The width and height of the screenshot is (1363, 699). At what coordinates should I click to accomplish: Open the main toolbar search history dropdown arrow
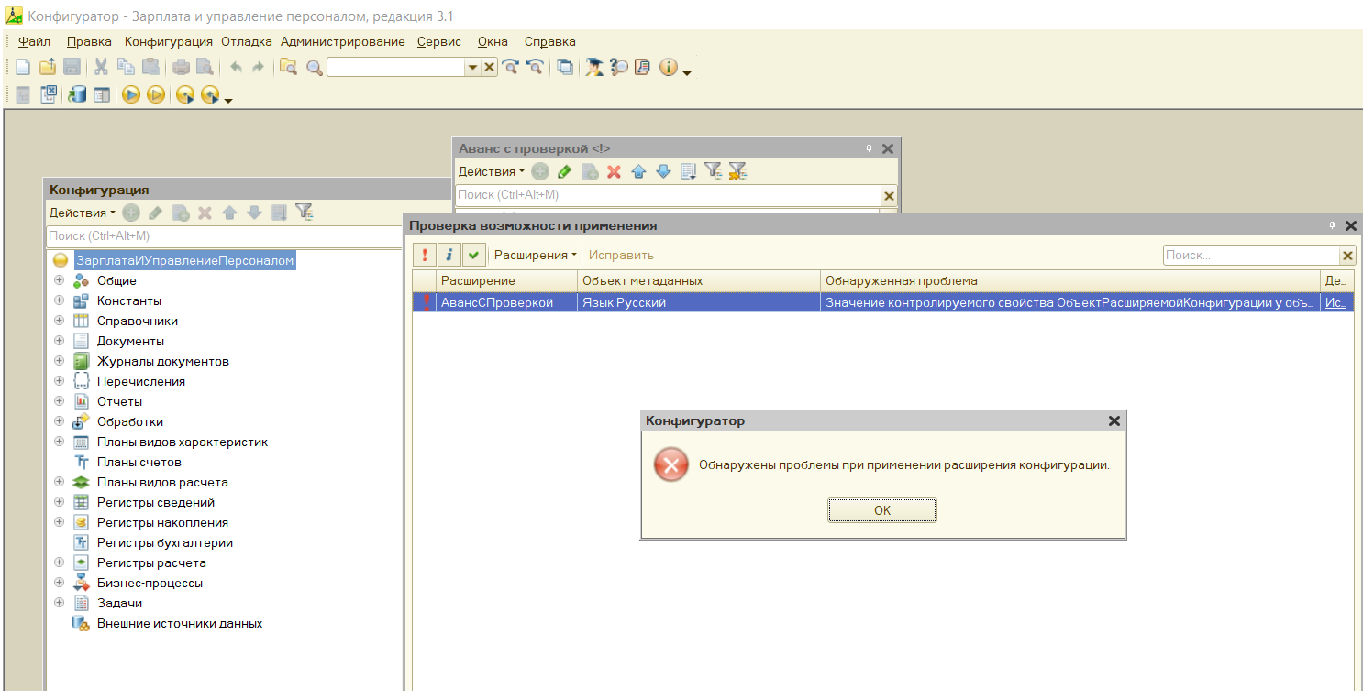point(473,67)
